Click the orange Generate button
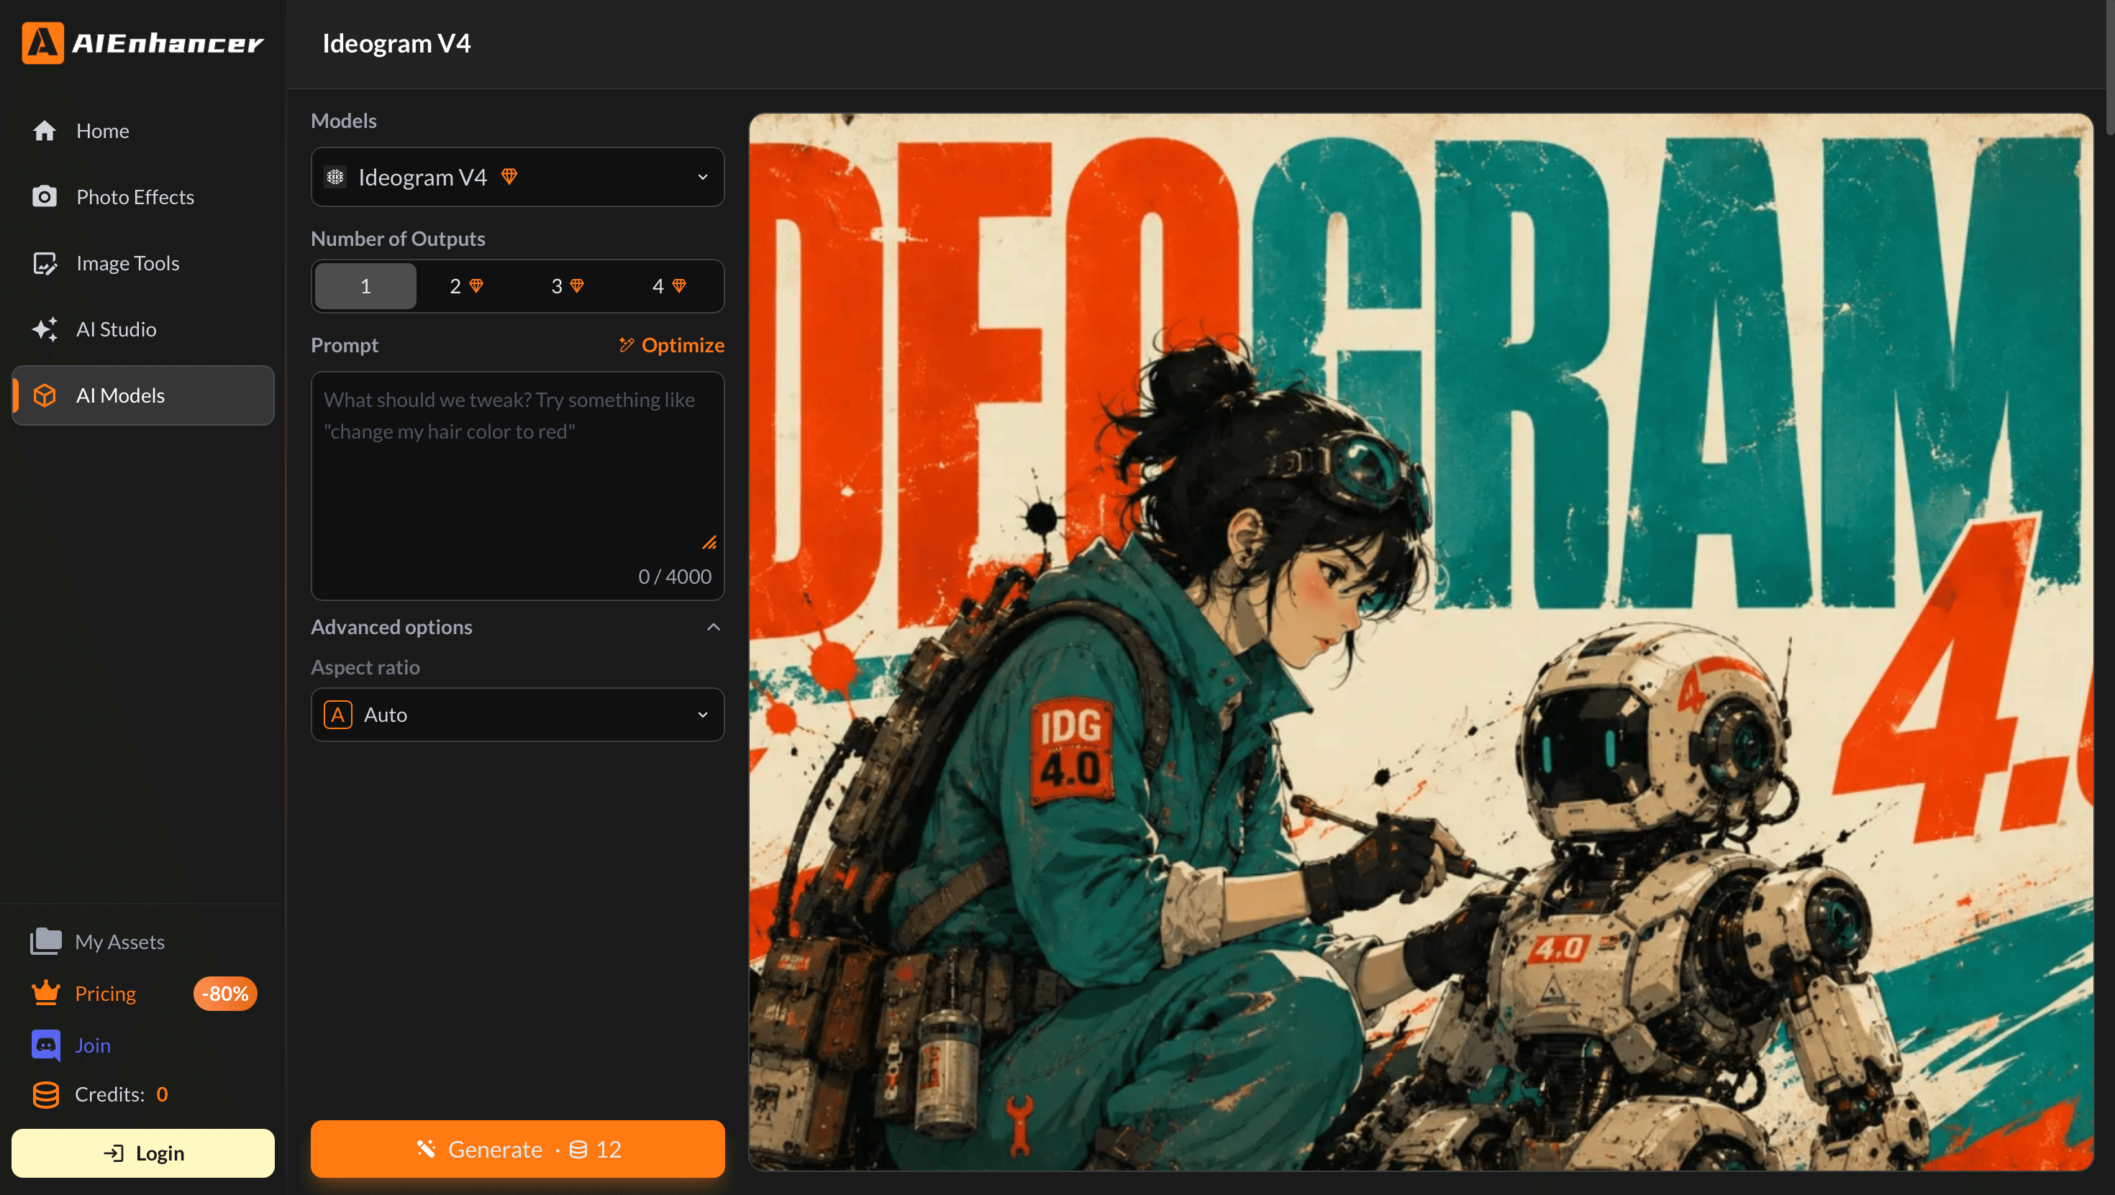Viewport: 2115px width, 1195px height. pyautogui.click(x=517, y=1148)
